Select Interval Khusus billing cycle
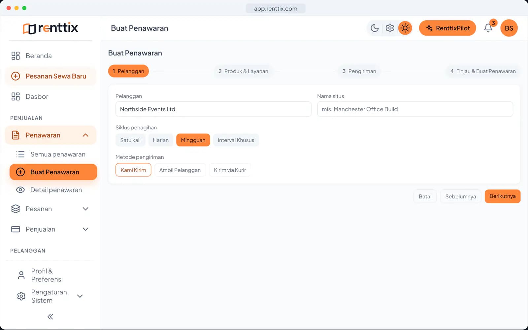This screenshot has height=330, width=528. (236, 140)
